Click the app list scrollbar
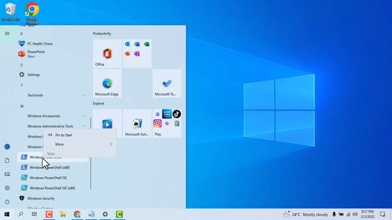 click(91, 153)
